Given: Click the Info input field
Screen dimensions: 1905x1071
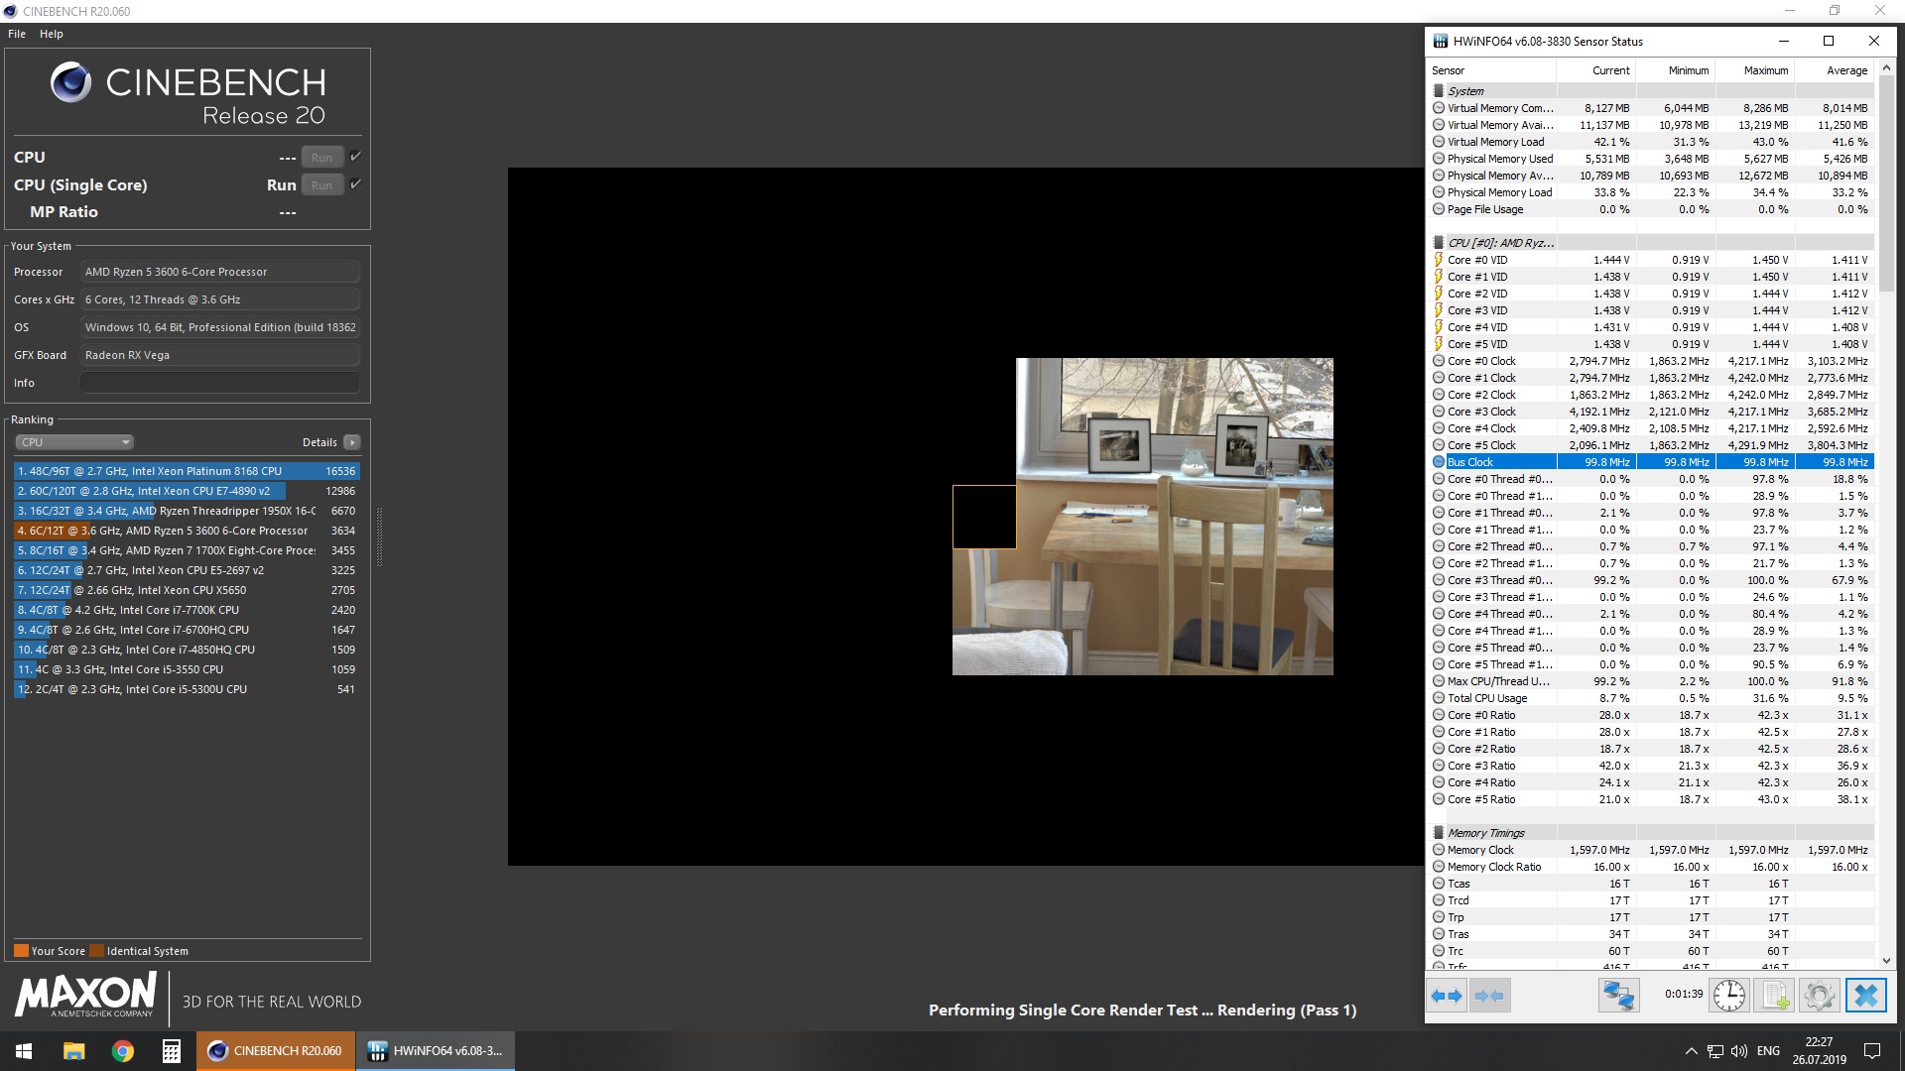Looking at the screenshot, I should pyautogui.click(x=219, y=383).
